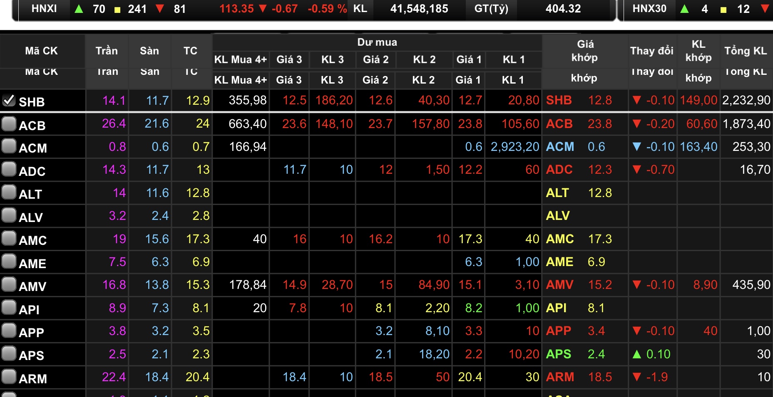This screenshot has width=773, height=397.
Task: Open the AMV symbol in first column
Action: coord(32,286)
